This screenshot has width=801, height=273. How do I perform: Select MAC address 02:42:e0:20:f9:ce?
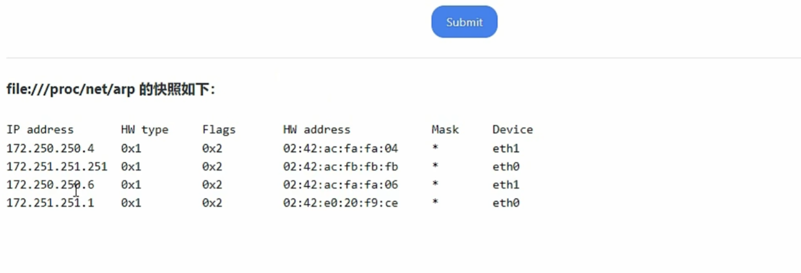point(340,203)
